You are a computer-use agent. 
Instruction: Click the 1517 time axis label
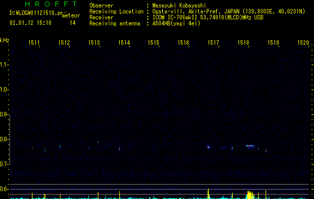213,43
